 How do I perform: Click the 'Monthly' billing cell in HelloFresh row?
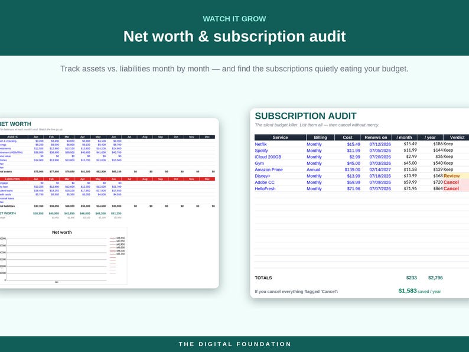(314, 189)
